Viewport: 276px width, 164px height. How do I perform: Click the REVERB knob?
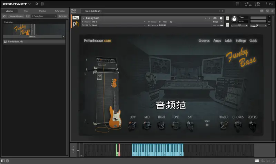(252, 126)
